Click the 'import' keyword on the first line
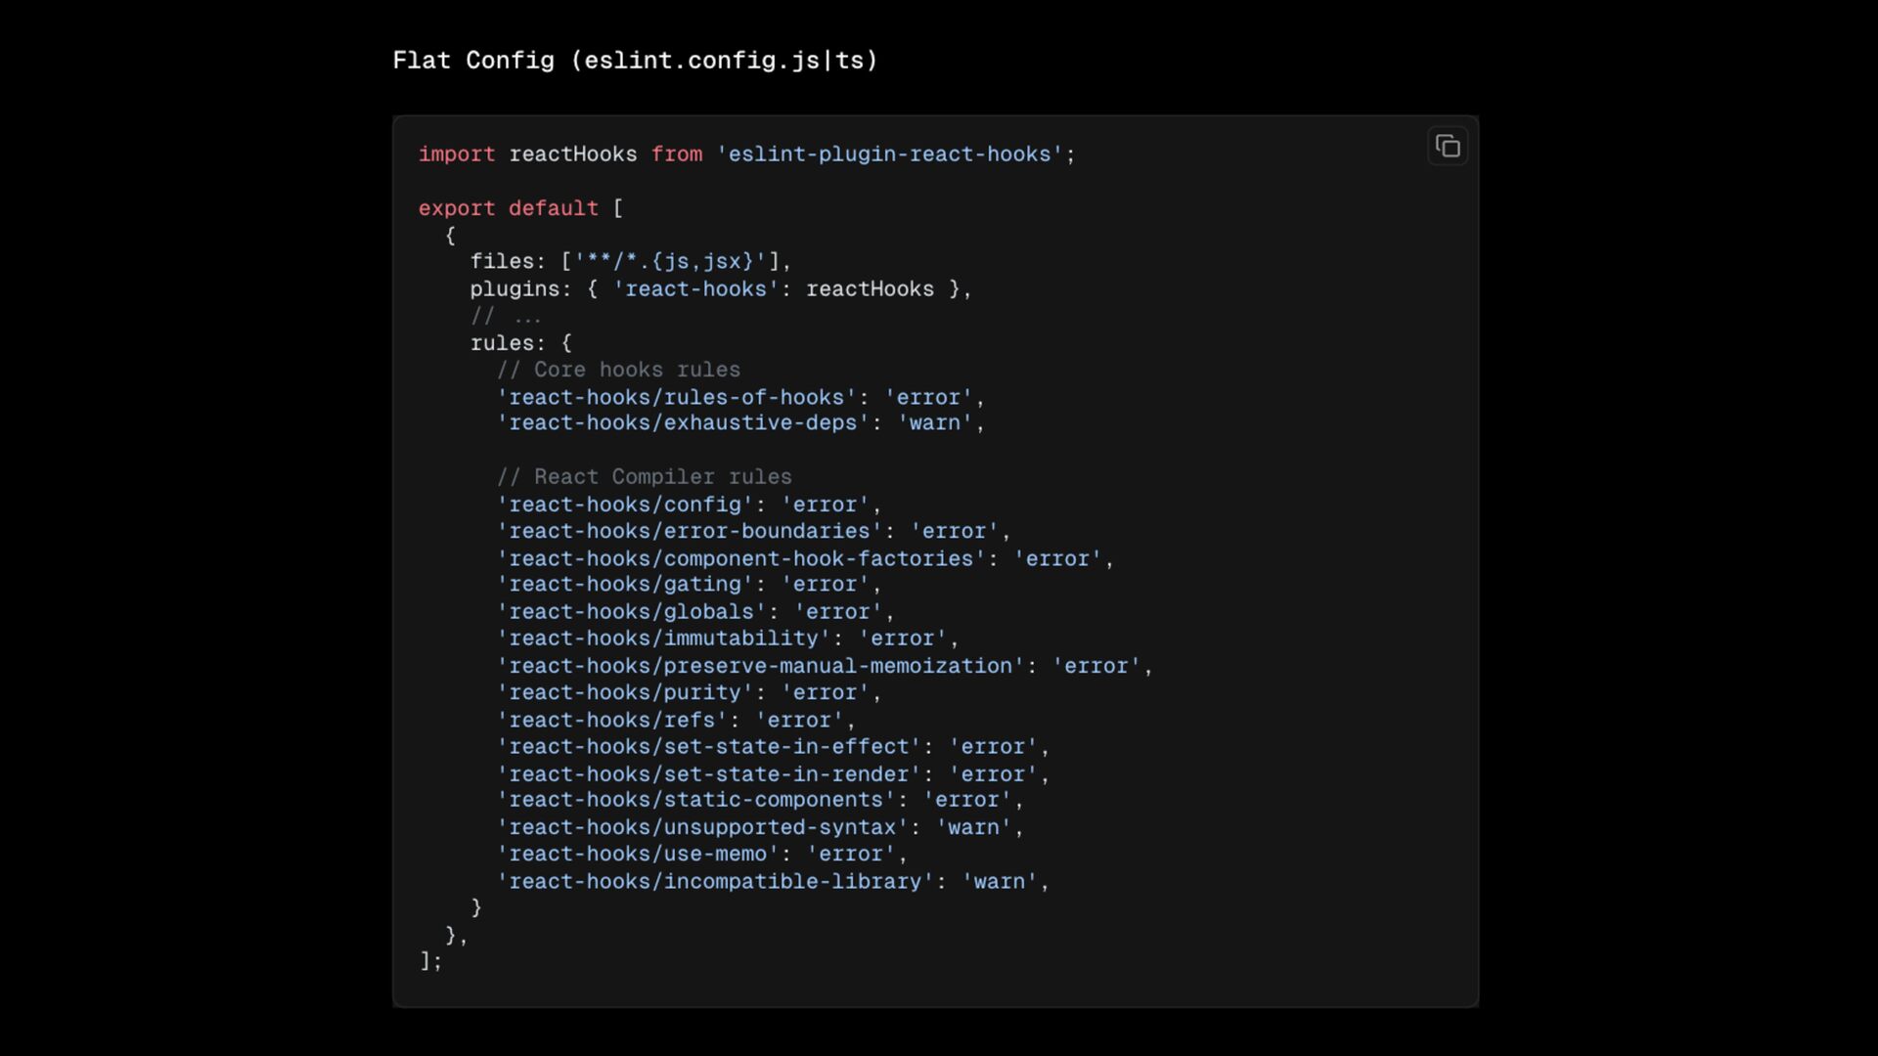This screenshot has height=1056, width=1878. click(457, 154)
